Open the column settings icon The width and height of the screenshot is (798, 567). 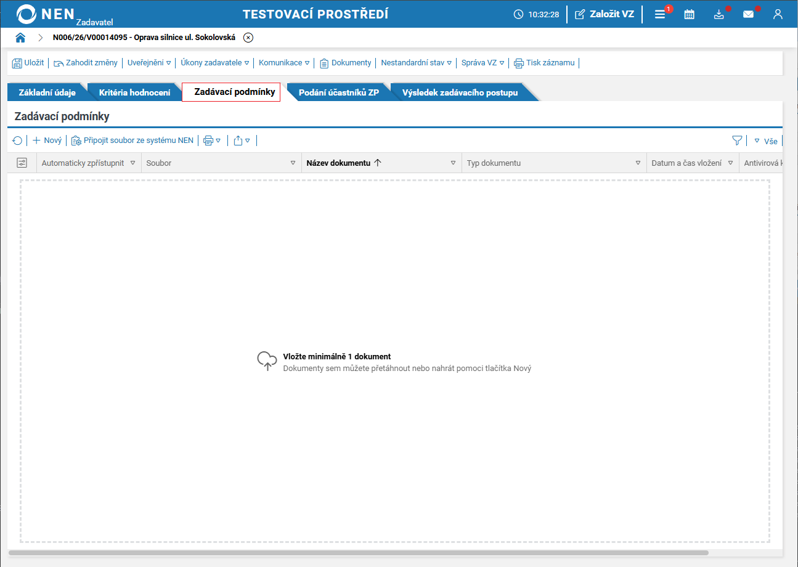22,163
